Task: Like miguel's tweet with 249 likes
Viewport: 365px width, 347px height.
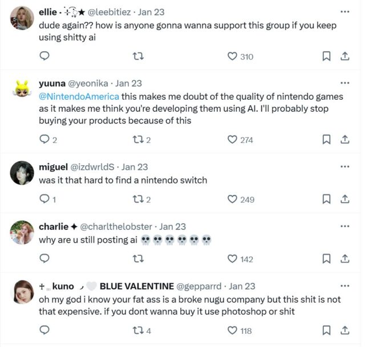Action: pyautogui.click(x=233, y=199)
